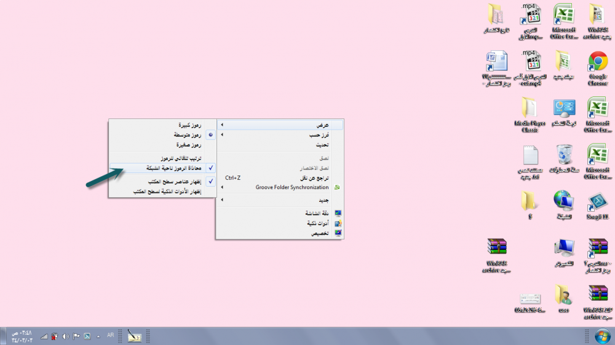Open the network signal tray icon
The image size is (615, 345).
click(x=44, y=336)
